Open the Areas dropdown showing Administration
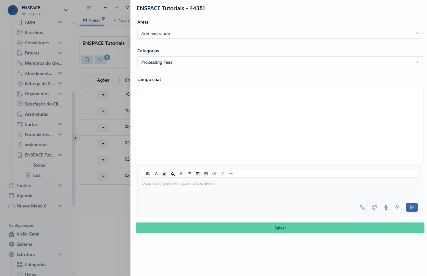The width and height of the screenshot is (427, 276). [x=280, y=33]
